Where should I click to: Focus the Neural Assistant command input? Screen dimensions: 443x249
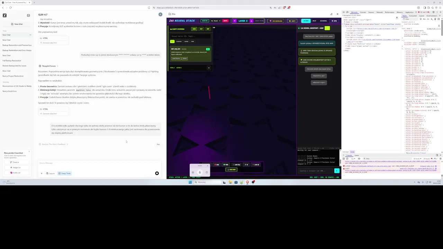tap(316, 171)
